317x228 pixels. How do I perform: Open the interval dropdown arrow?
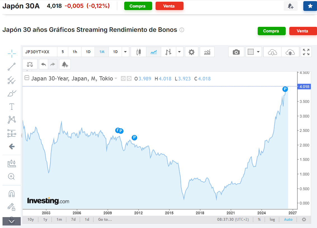125,52
